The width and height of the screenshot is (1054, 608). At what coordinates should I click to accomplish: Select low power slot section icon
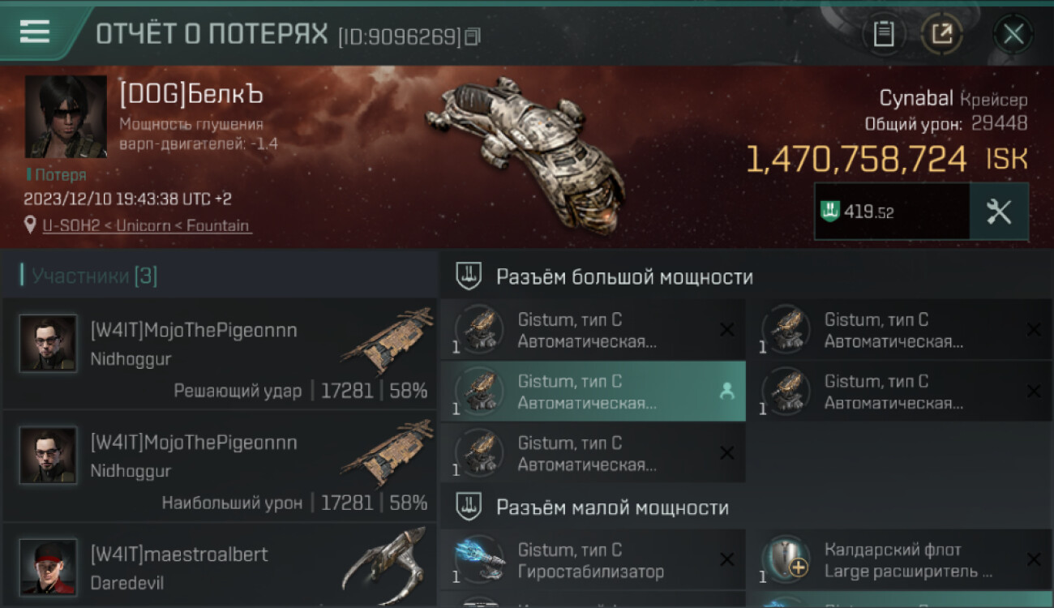click(x=469, y=507)
